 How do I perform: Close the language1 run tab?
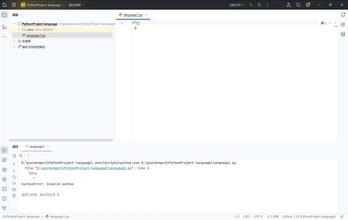[x=48, y=147]
